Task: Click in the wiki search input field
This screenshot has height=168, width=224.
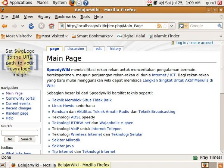Action: coord(20,133)
